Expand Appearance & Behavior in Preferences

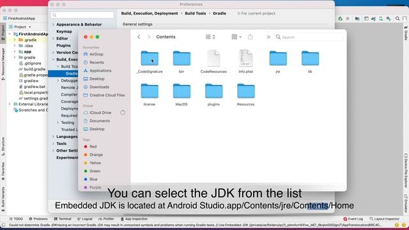click(x=53, y=24)
